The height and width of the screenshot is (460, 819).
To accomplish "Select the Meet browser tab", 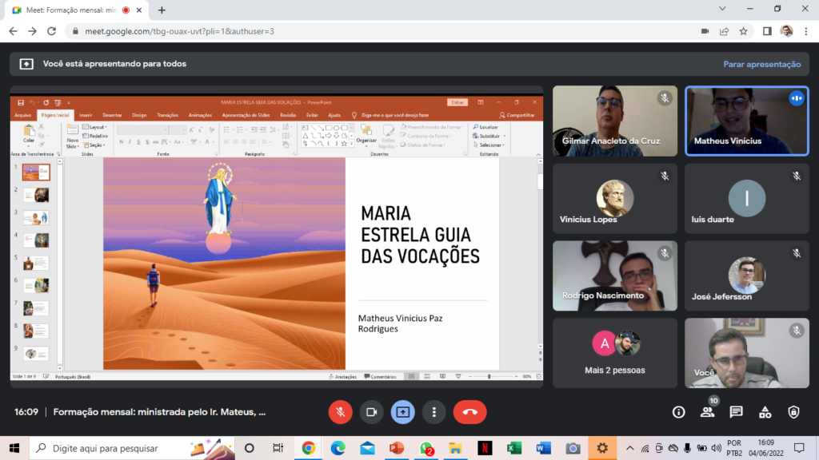I will 72,10.
